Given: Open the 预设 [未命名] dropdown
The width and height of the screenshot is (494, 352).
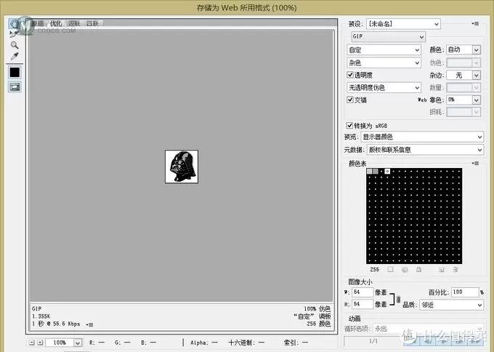Looking at the screenshot, I should click(x=403, y=24).
